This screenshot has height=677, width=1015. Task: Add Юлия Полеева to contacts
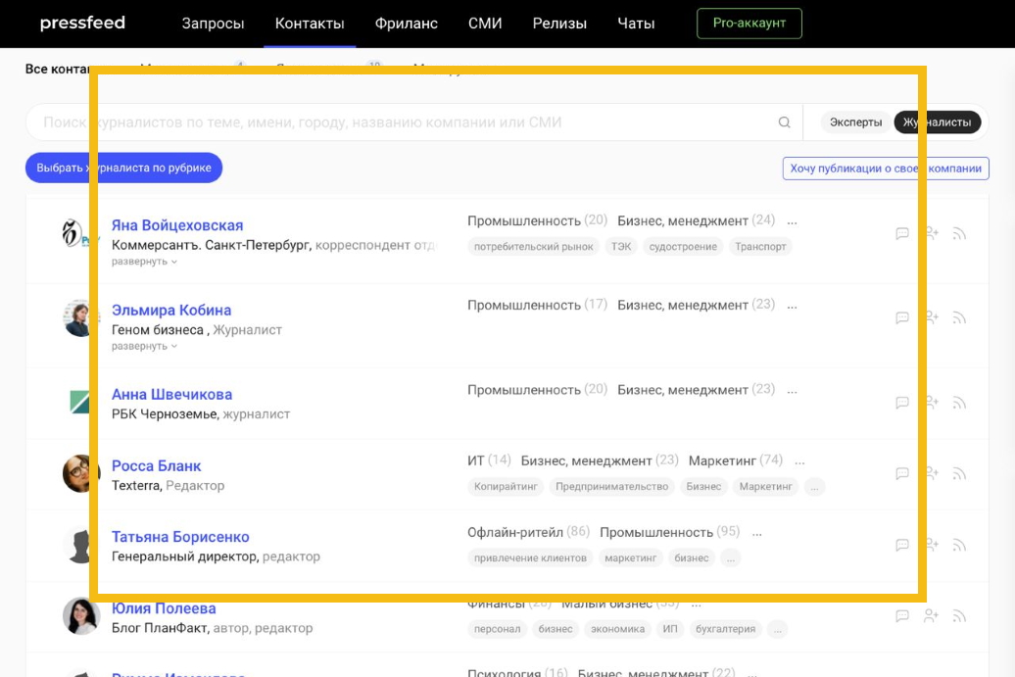931,616
